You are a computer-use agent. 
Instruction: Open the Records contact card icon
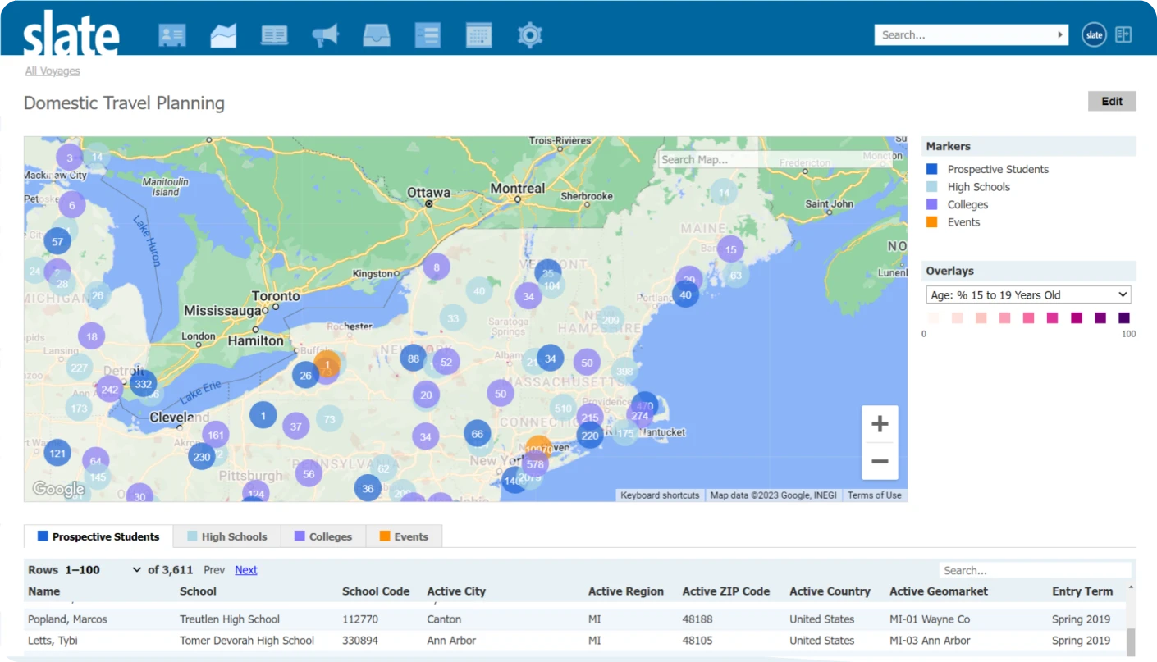[172, 35]
